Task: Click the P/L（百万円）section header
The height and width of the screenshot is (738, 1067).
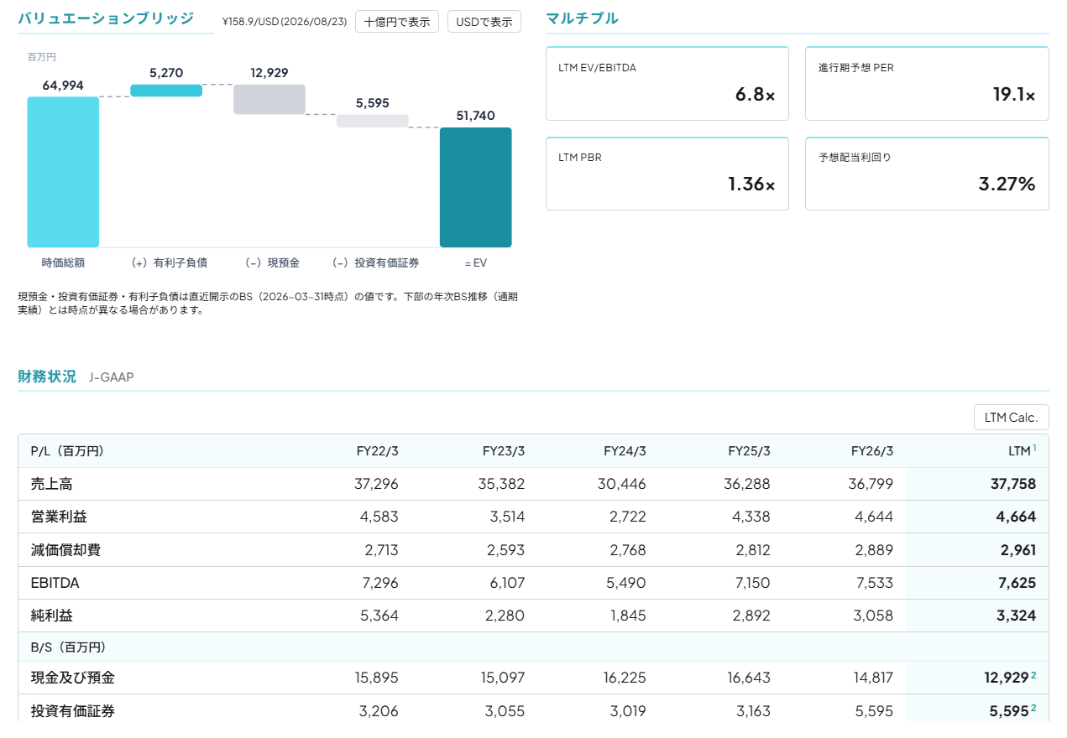Action: [67, 451]
